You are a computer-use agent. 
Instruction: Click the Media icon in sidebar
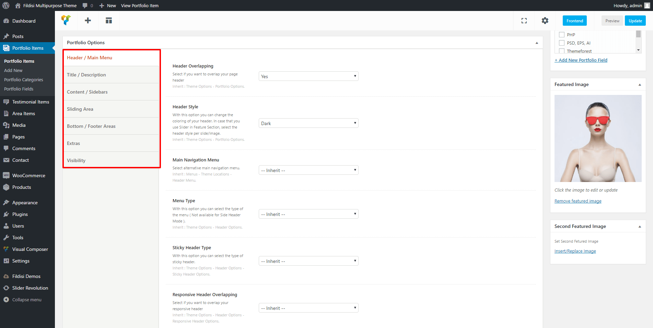click(6, 125)
